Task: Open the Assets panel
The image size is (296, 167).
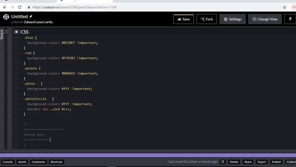Action: [22, 162]
